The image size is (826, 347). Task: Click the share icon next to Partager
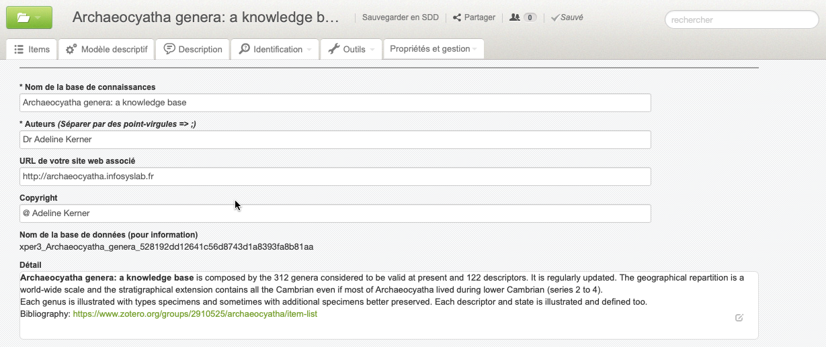pyautogui.click(x=457, y=17)
